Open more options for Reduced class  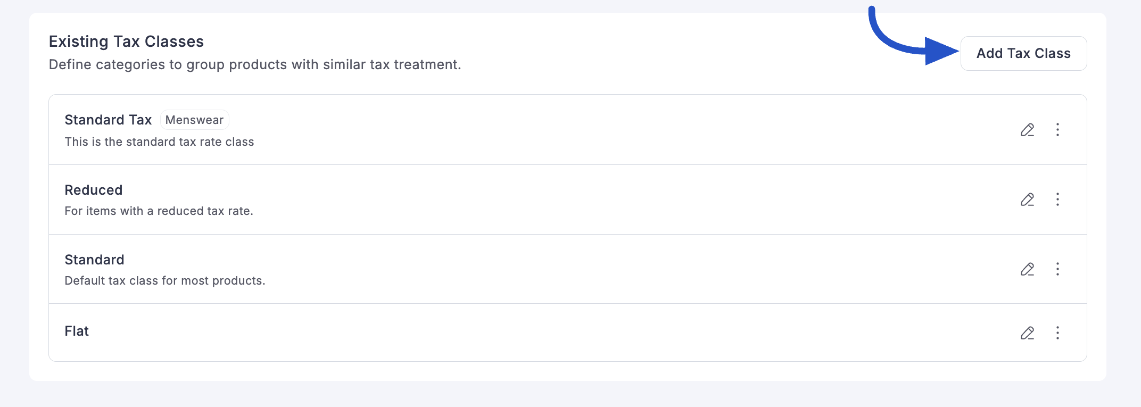1057,200
